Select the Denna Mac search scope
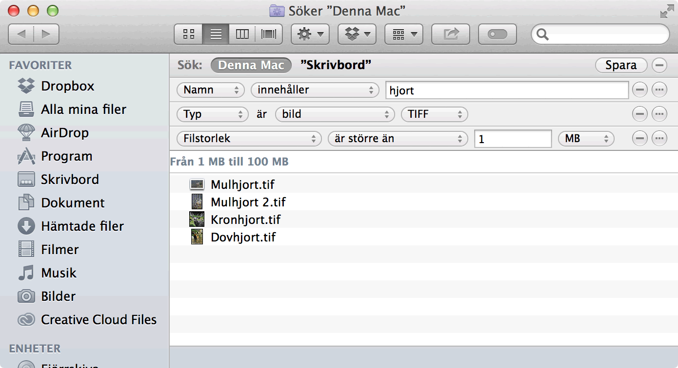678x368 pixels. [251, 65]
